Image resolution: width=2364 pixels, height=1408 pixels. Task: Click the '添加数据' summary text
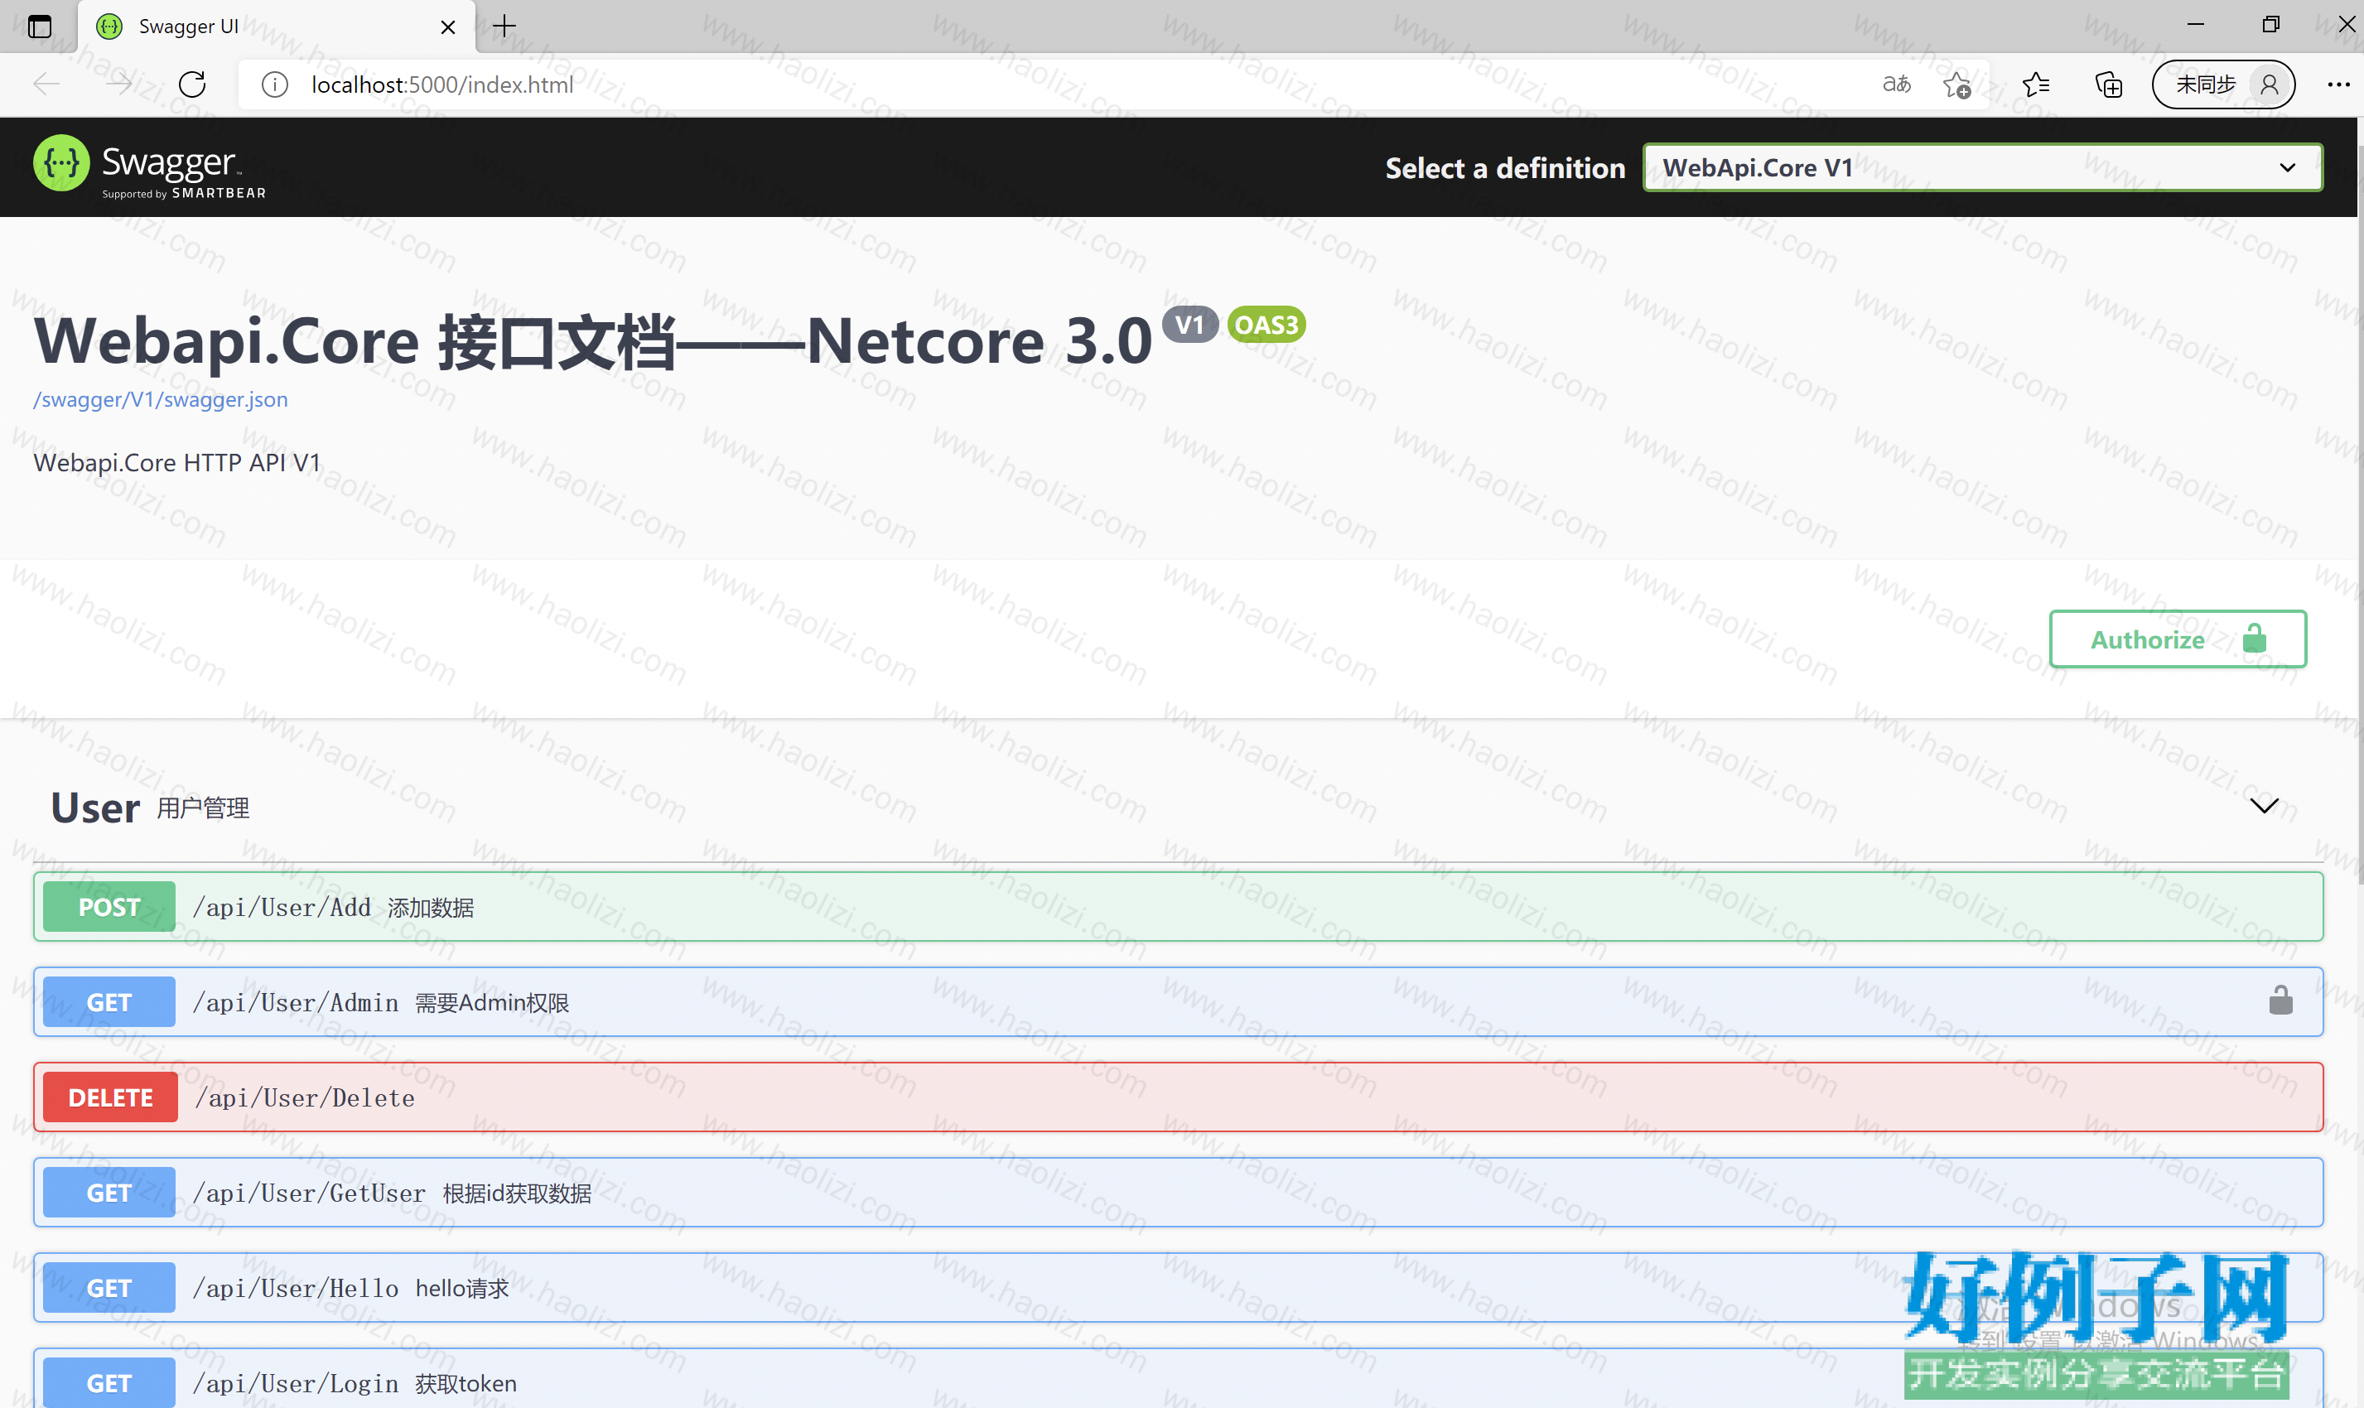[x=431, y=908]
